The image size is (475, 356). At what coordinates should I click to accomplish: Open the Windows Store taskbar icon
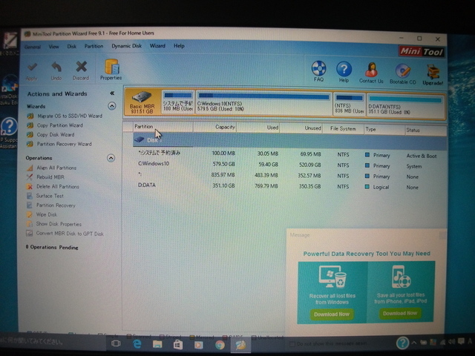click(178, 344)
